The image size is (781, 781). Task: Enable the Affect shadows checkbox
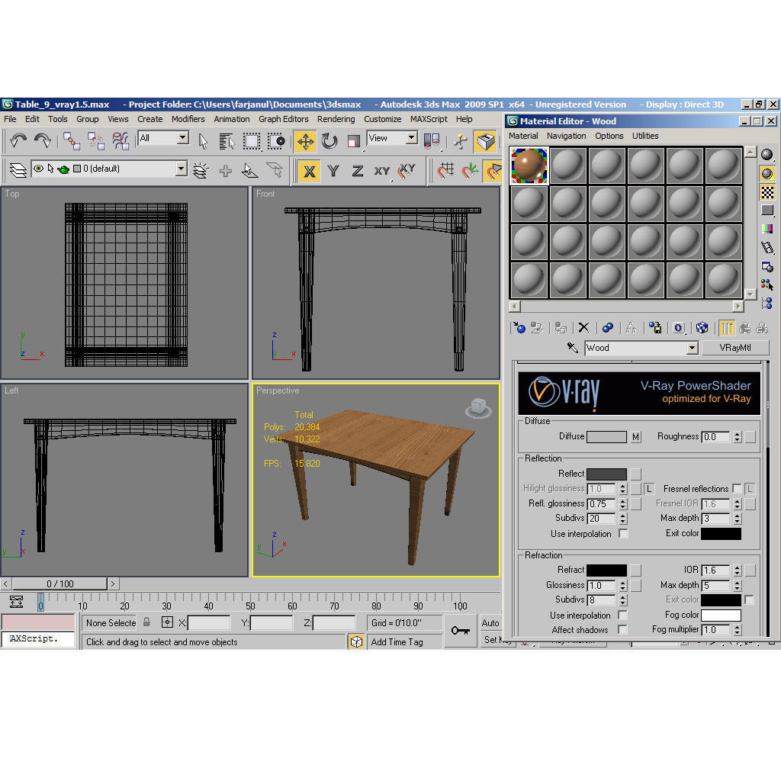622,629
